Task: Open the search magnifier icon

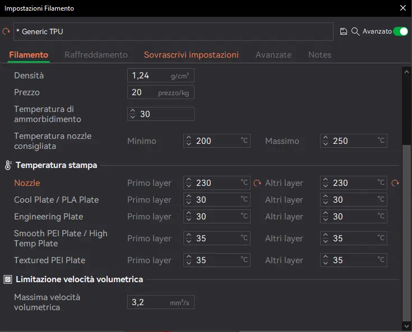Action: click(355, 31)
